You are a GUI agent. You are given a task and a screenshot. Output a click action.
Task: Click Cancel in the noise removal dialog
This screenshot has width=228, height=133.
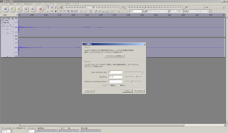pos(139,91)
